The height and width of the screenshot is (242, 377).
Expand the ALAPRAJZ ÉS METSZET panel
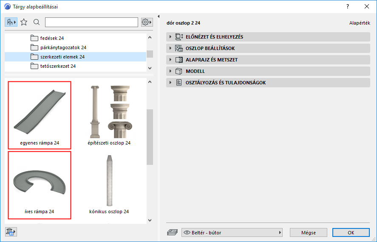[x=268, y=60]
